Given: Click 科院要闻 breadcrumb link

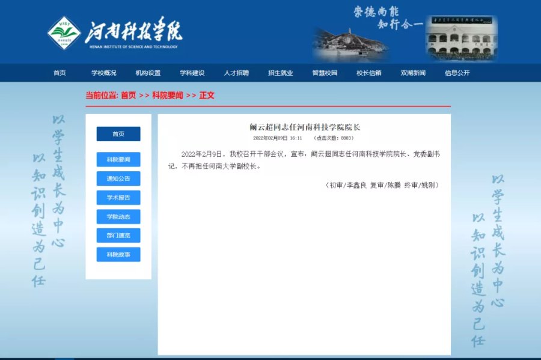Looking at the screenshot, I should click(x=167, y=96).
